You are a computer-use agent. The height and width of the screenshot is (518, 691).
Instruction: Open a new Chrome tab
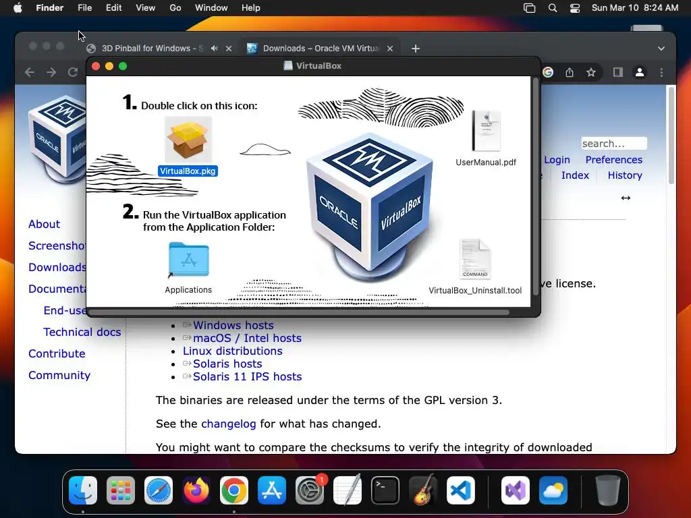(416, 49)
